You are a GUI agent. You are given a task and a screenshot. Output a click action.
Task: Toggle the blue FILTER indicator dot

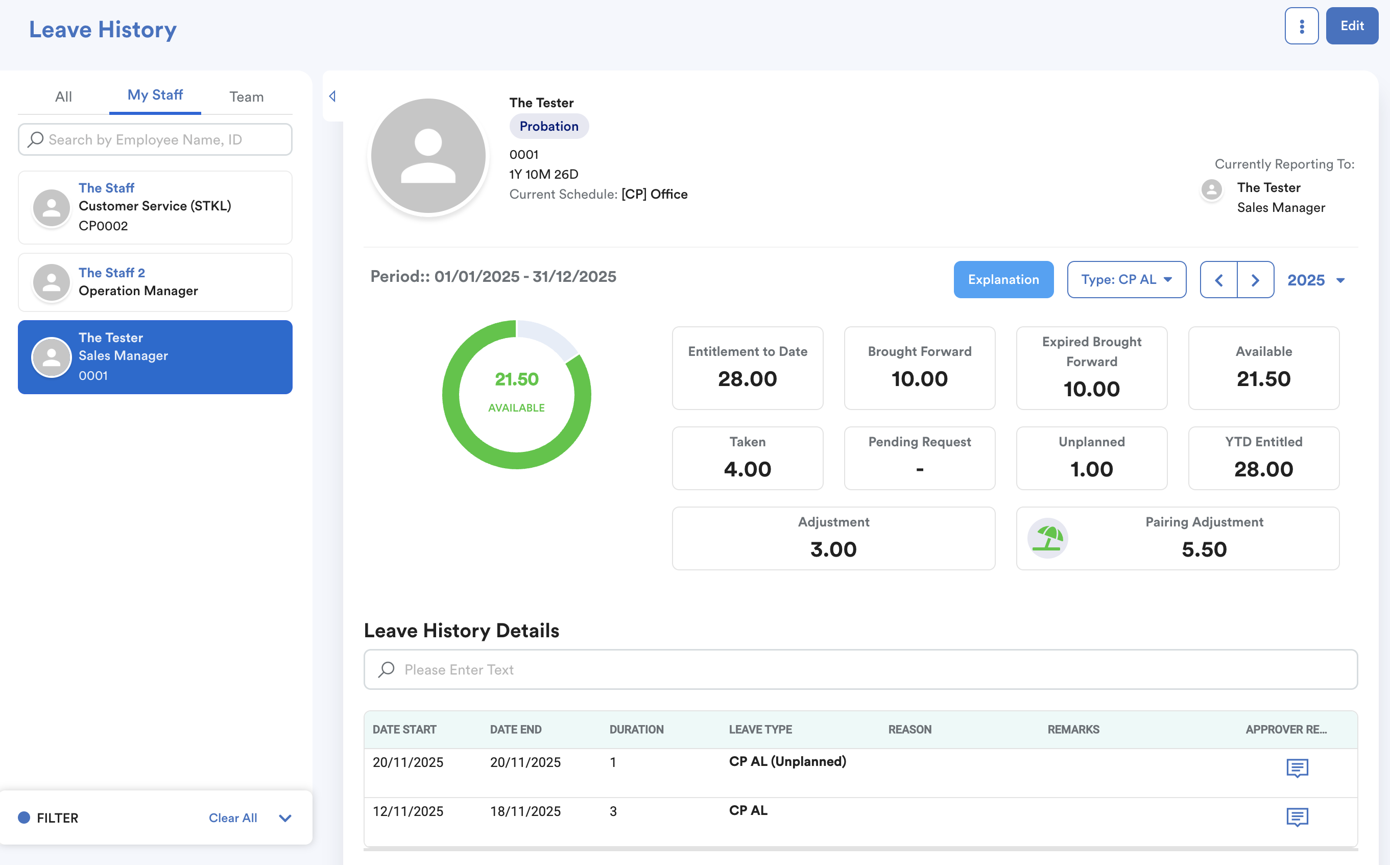[24, 818]
